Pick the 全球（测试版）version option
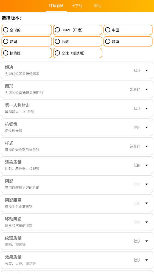 point(77,53)
